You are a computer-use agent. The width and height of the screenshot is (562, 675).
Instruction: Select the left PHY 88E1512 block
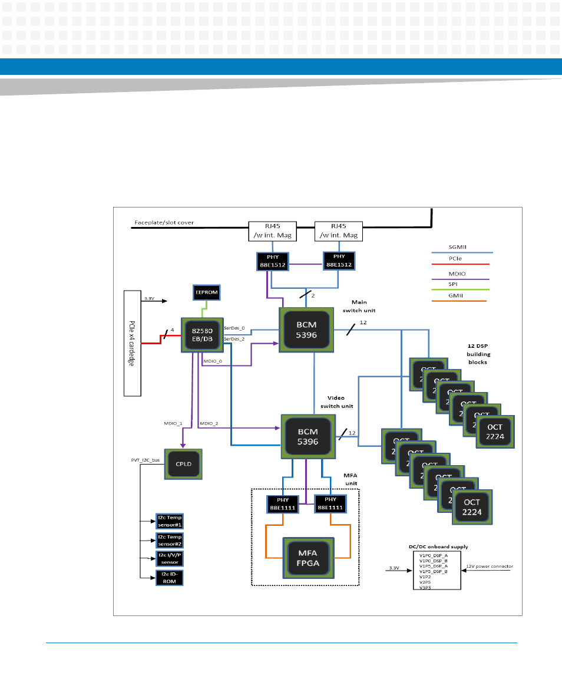(273, 261)
